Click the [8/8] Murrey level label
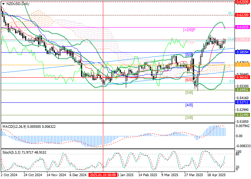This screenshot has width=251, height=179. (x=189, y=55)
